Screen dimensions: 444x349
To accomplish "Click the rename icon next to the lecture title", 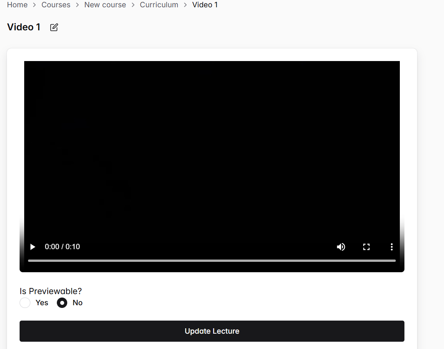I will [54, 27].
